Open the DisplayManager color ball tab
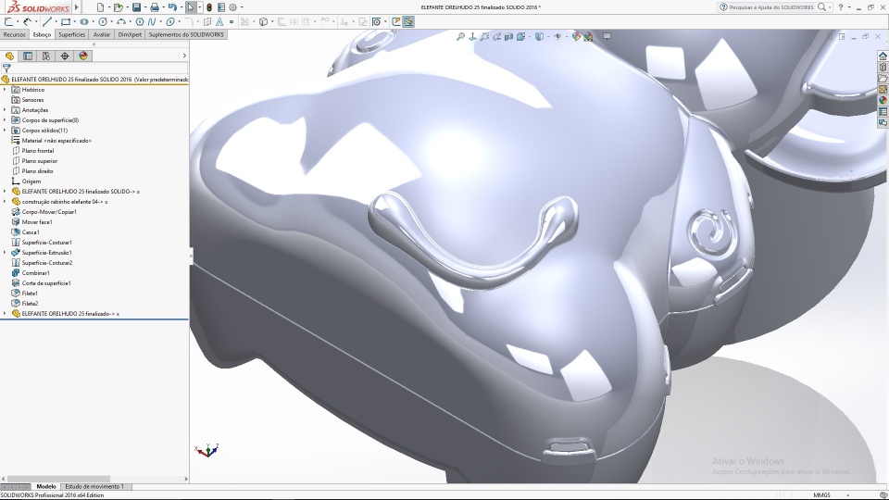This screenshot has width=889, height=500. tap(83, 56)
